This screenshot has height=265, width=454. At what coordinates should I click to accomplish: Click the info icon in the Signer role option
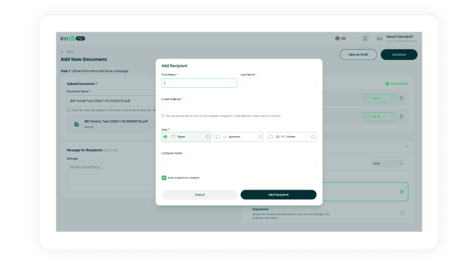208,137
